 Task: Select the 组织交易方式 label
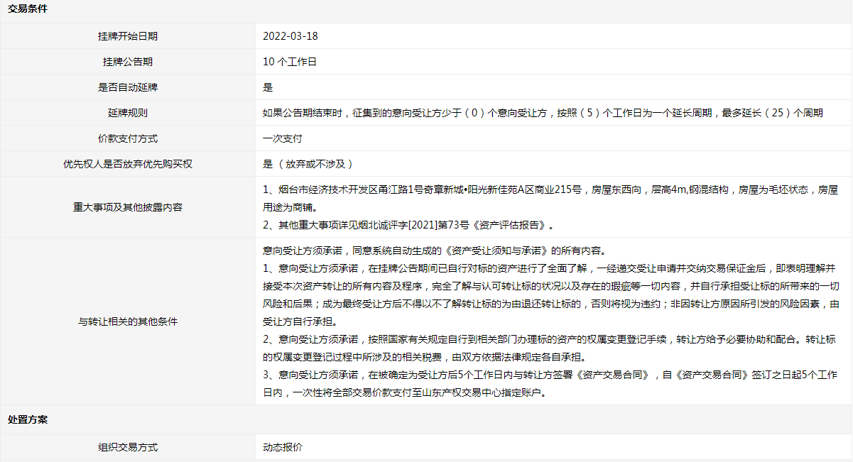(x=128, y=448)
